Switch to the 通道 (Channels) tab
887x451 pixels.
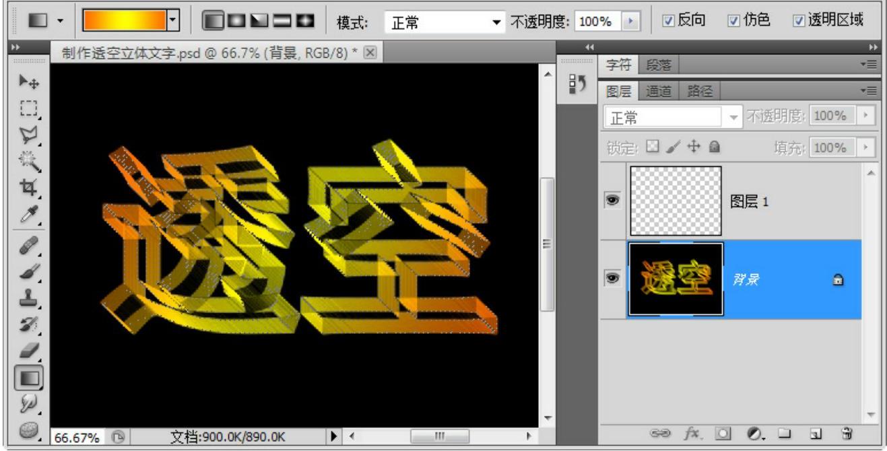(658, 91)
